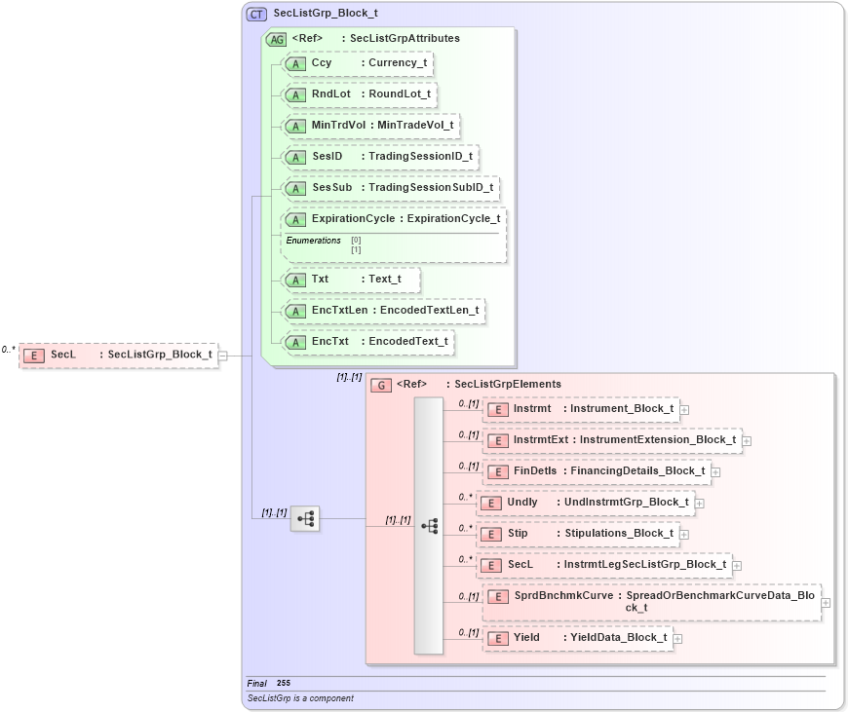The width and height of the screenshot is (848, 712).
Task: Click the AG icon of SecListGrpAttributes group
Action: click(276, 38)
